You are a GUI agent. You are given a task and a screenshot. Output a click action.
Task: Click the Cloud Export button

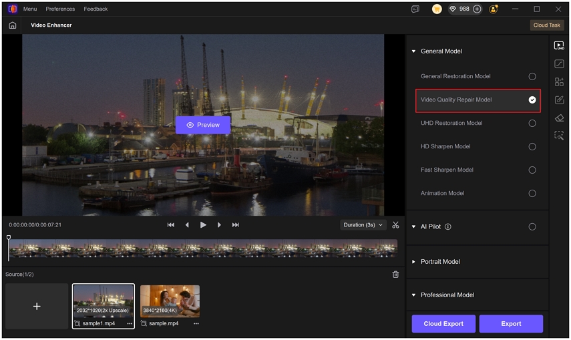click(x=443, y=324)
